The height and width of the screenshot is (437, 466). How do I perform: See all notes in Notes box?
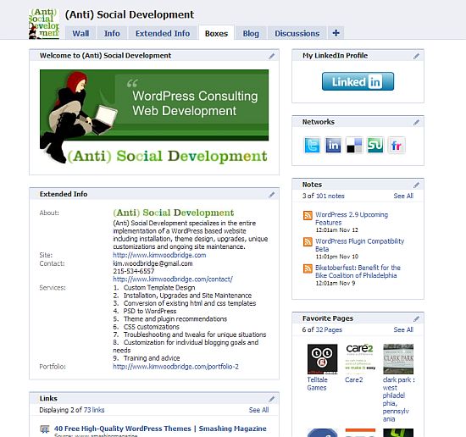point(403,196)
